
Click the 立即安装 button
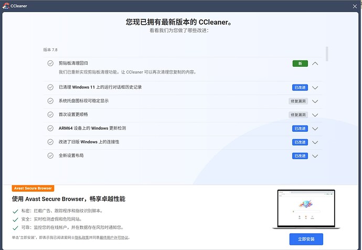[306, 239]
